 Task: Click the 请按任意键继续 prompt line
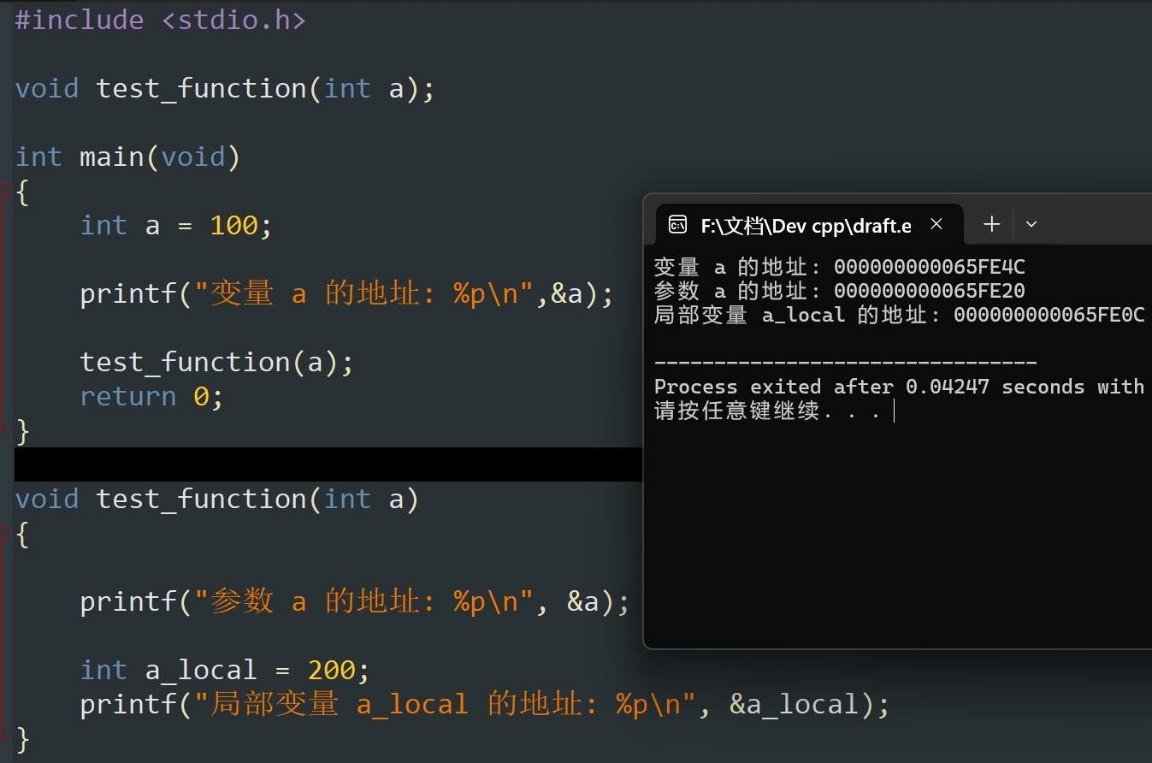pos(767,411)
